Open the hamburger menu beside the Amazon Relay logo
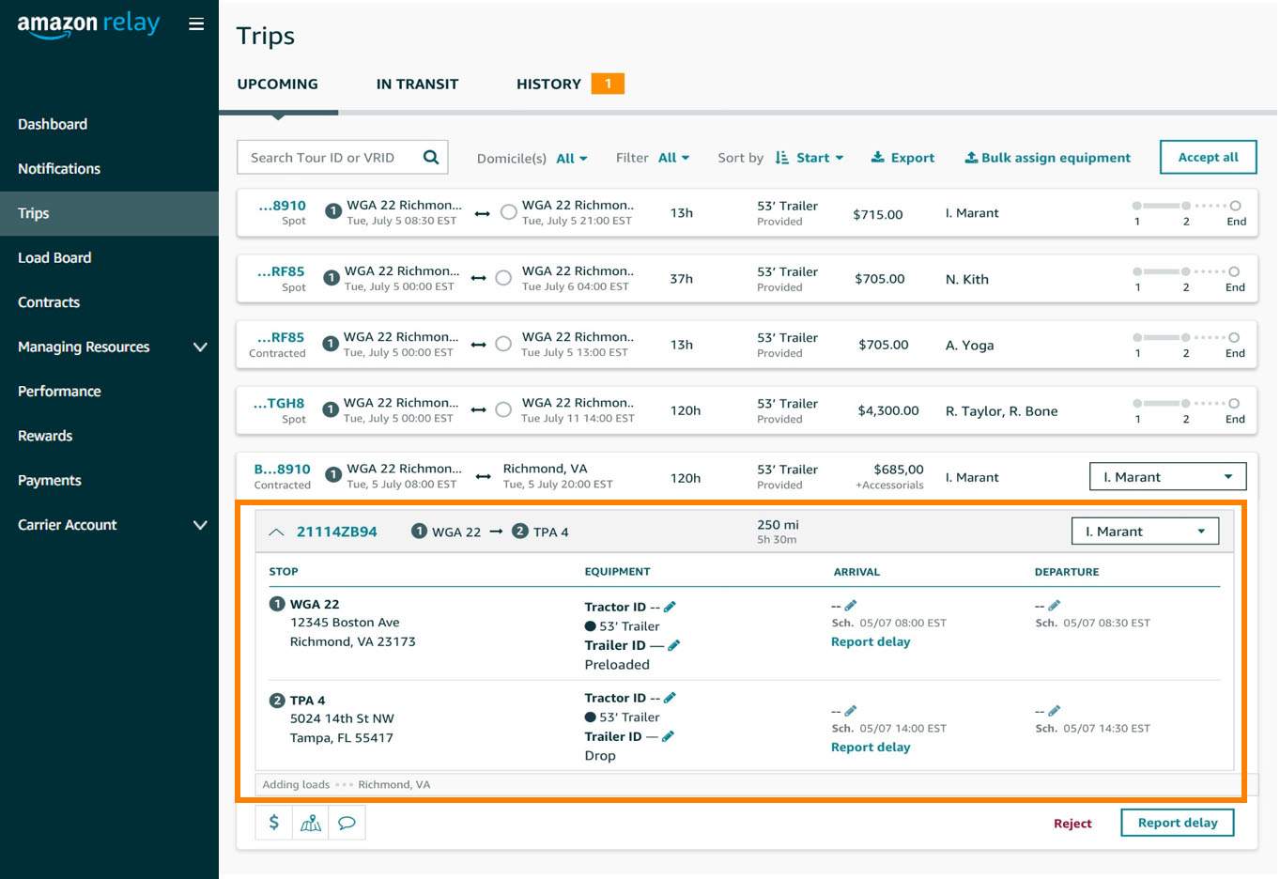 196,24
